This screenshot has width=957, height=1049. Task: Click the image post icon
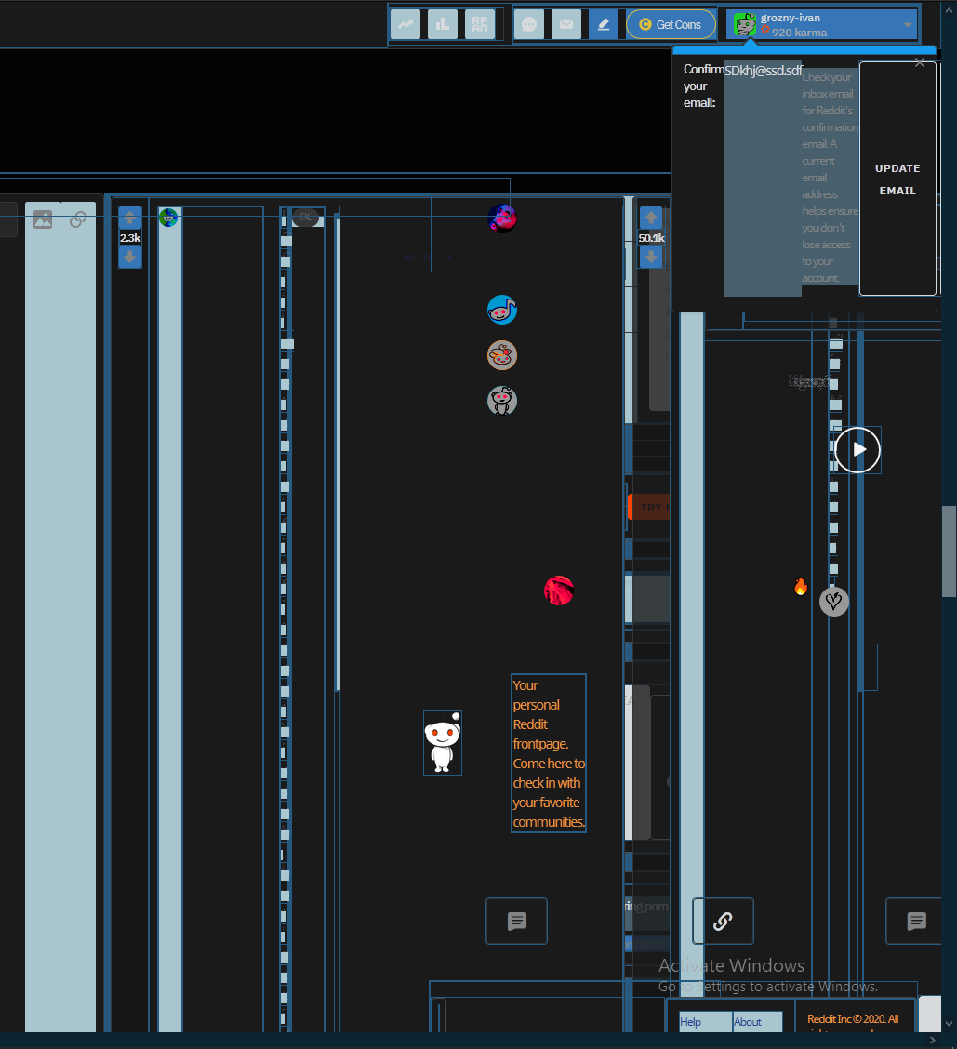[x=43, y=219]
